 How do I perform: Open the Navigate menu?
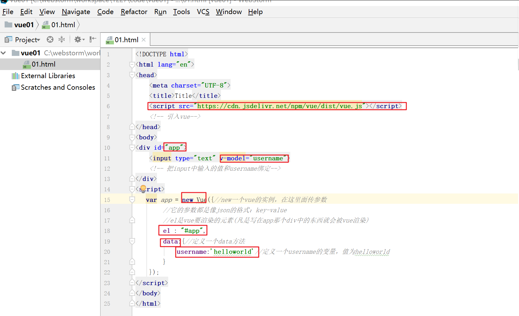76,12
